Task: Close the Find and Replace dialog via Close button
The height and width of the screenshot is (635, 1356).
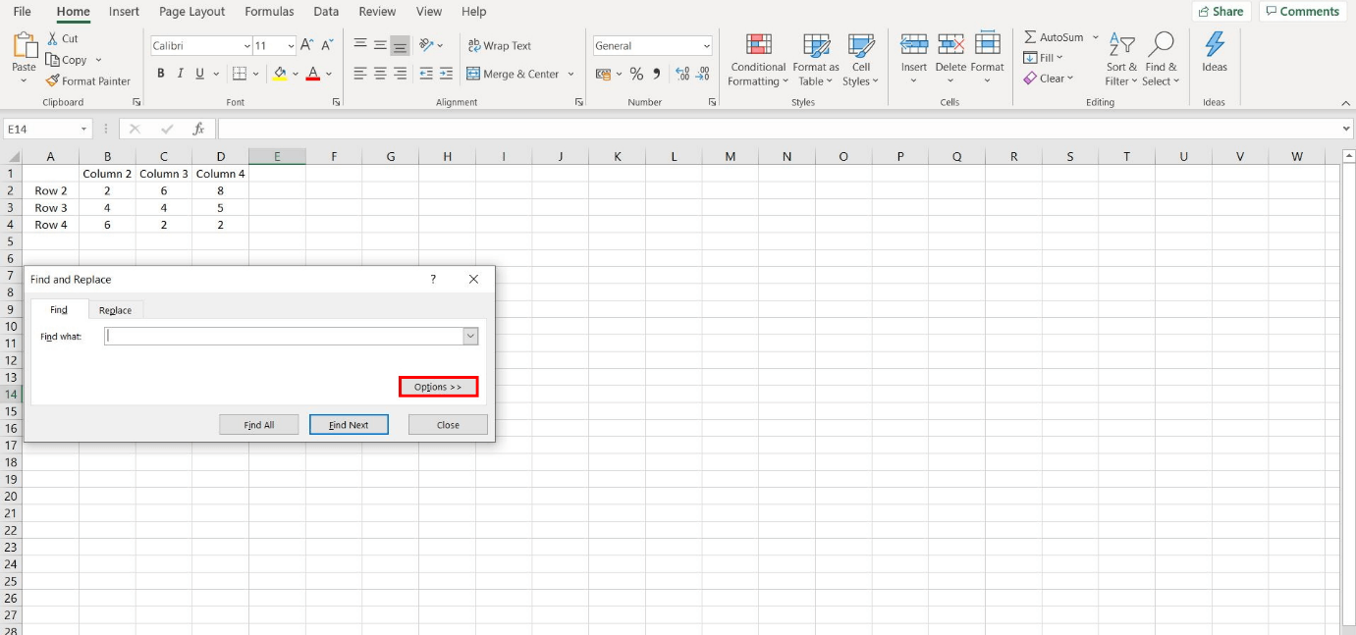Action: (x=448, y=425)
